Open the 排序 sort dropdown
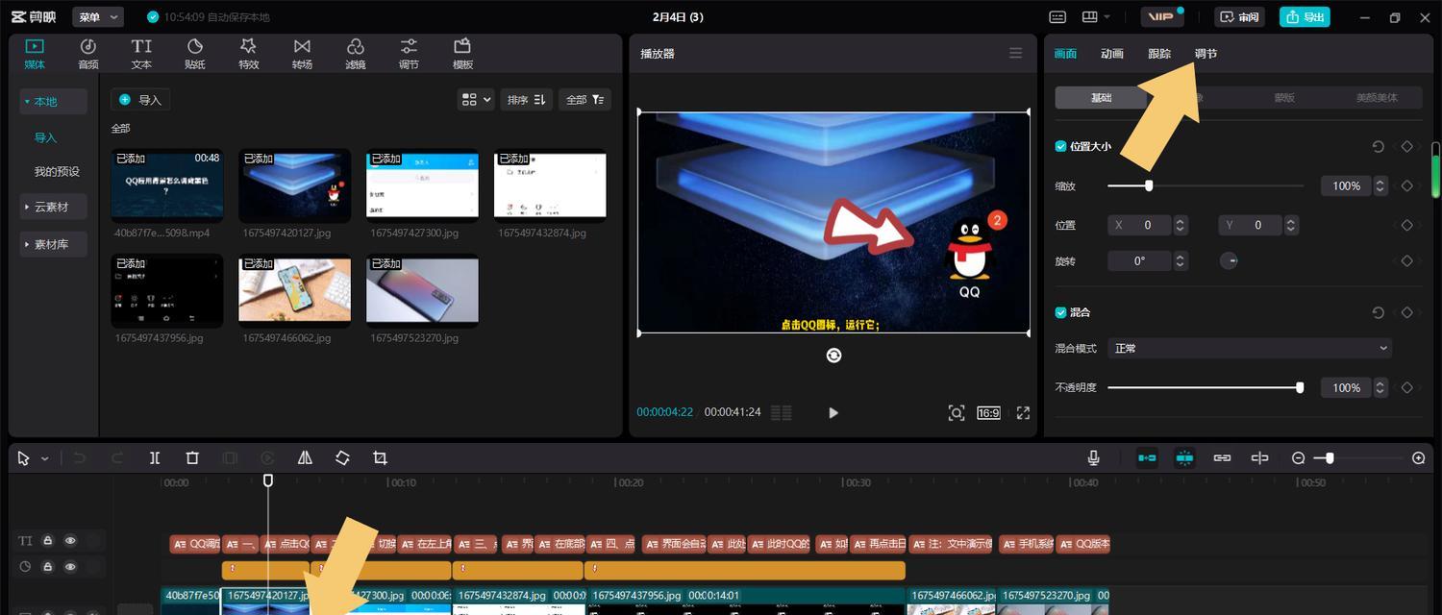1442x615 pixels. tap(527, 100)
